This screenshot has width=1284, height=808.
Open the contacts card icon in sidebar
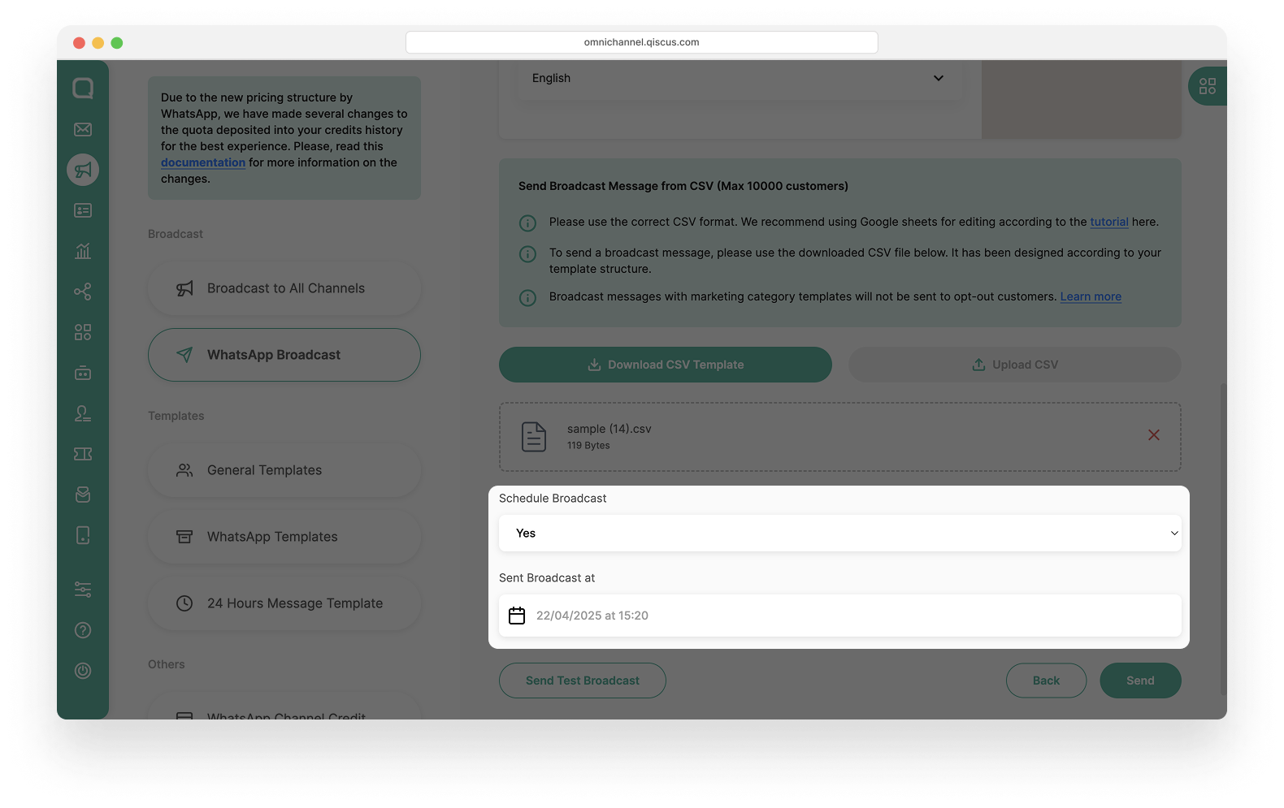tap(83, 210)
